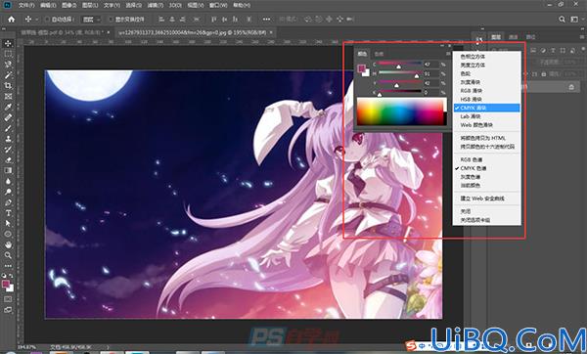
Task: Open the 图层 layer/group dropdown in options bar
Action: 91,20
